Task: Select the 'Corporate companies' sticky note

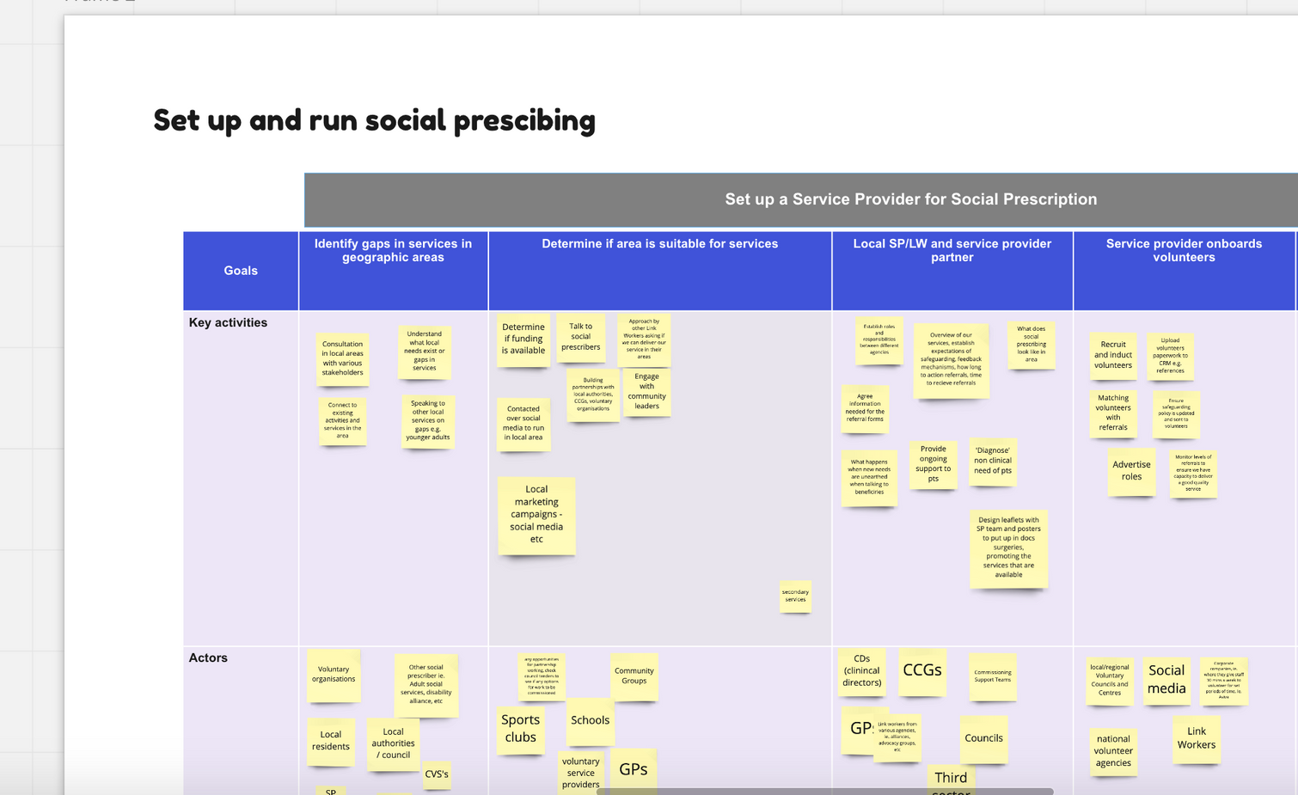Action: 1223,681
